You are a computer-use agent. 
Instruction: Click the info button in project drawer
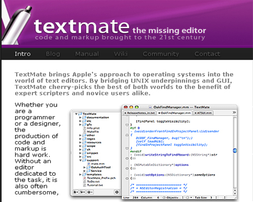[117, 192]
